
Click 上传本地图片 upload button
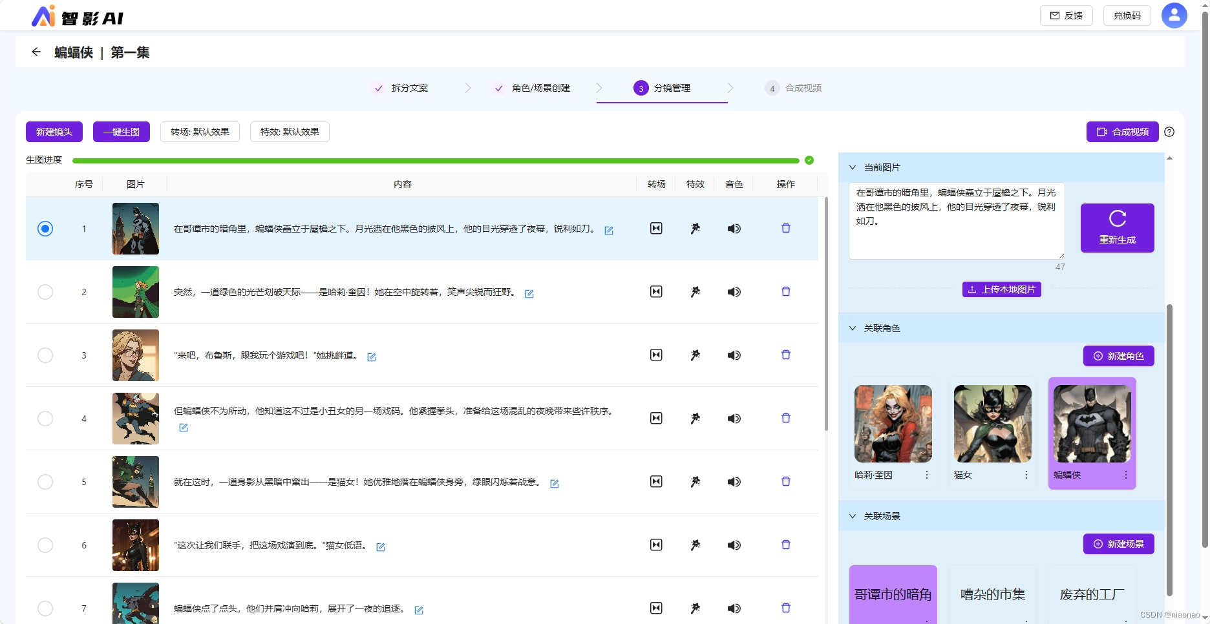tap(1001, 289)
